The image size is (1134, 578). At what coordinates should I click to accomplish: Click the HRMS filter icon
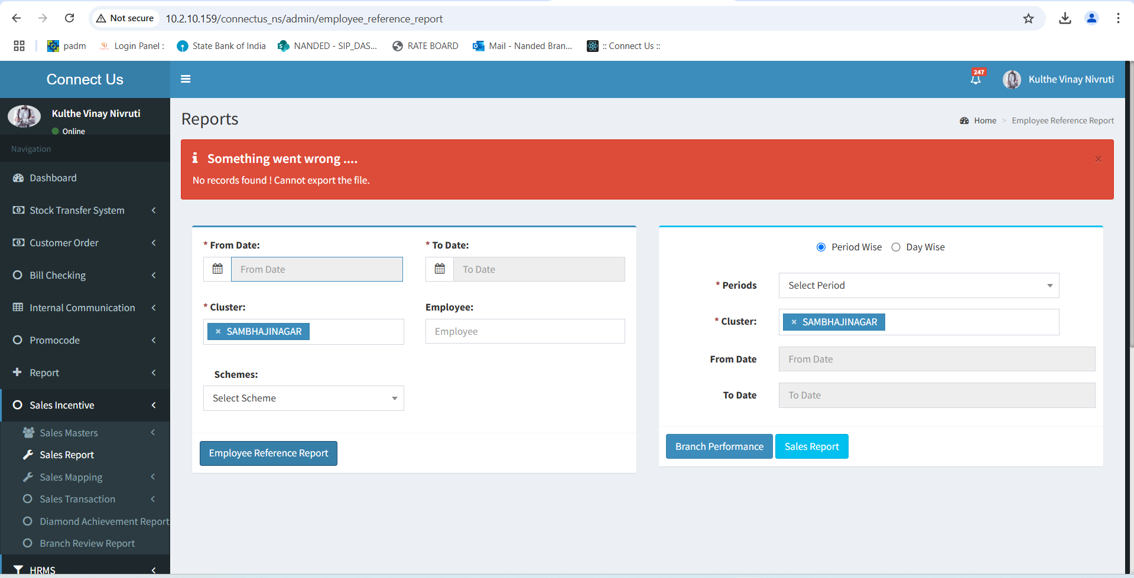pos(18,570)
